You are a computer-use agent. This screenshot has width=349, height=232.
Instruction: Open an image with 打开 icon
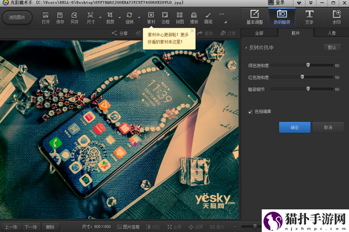pyautogui.click(x=45, y=18)
